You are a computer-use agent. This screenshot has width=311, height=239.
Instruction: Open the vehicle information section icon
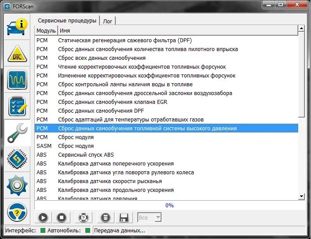tap(17, 27)
